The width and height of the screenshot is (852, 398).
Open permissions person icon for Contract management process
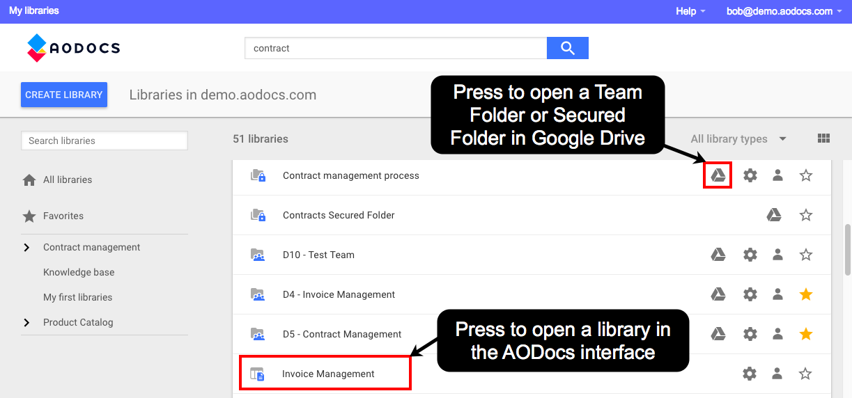point(778,175)
